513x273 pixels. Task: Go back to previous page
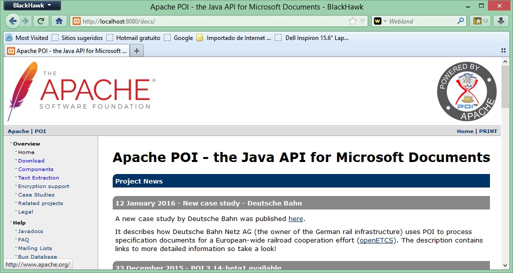[x=13, y=21]
